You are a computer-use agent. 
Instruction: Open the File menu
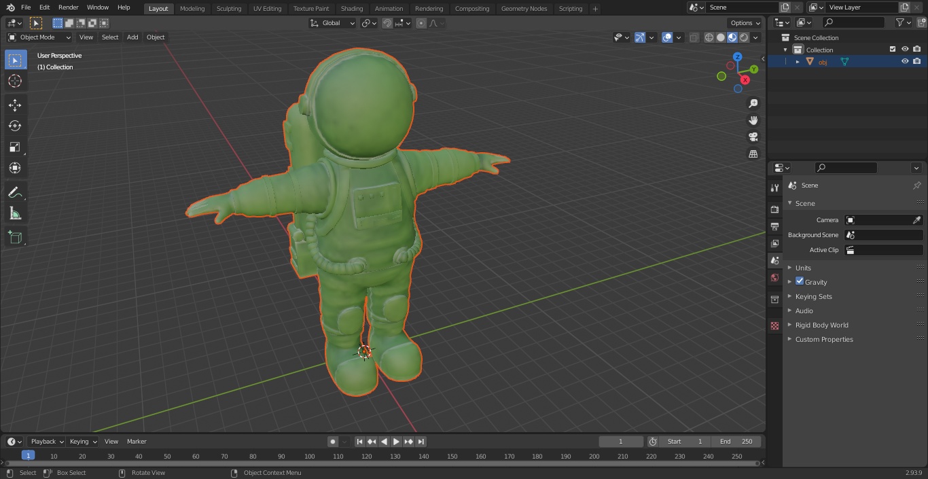pyautogui.click(x=26, y=7)
